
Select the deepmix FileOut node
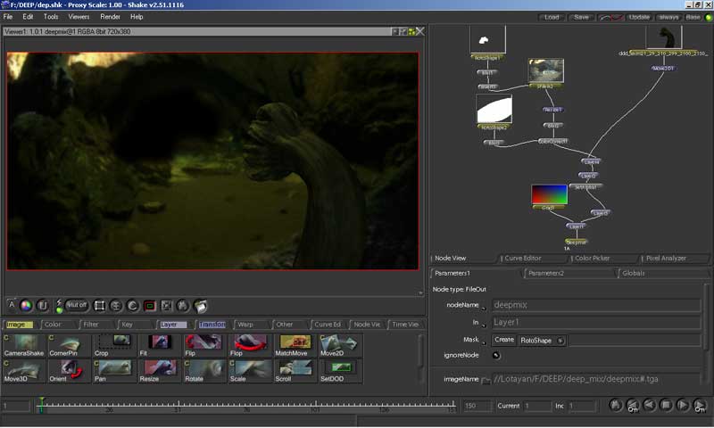(576, 243)
